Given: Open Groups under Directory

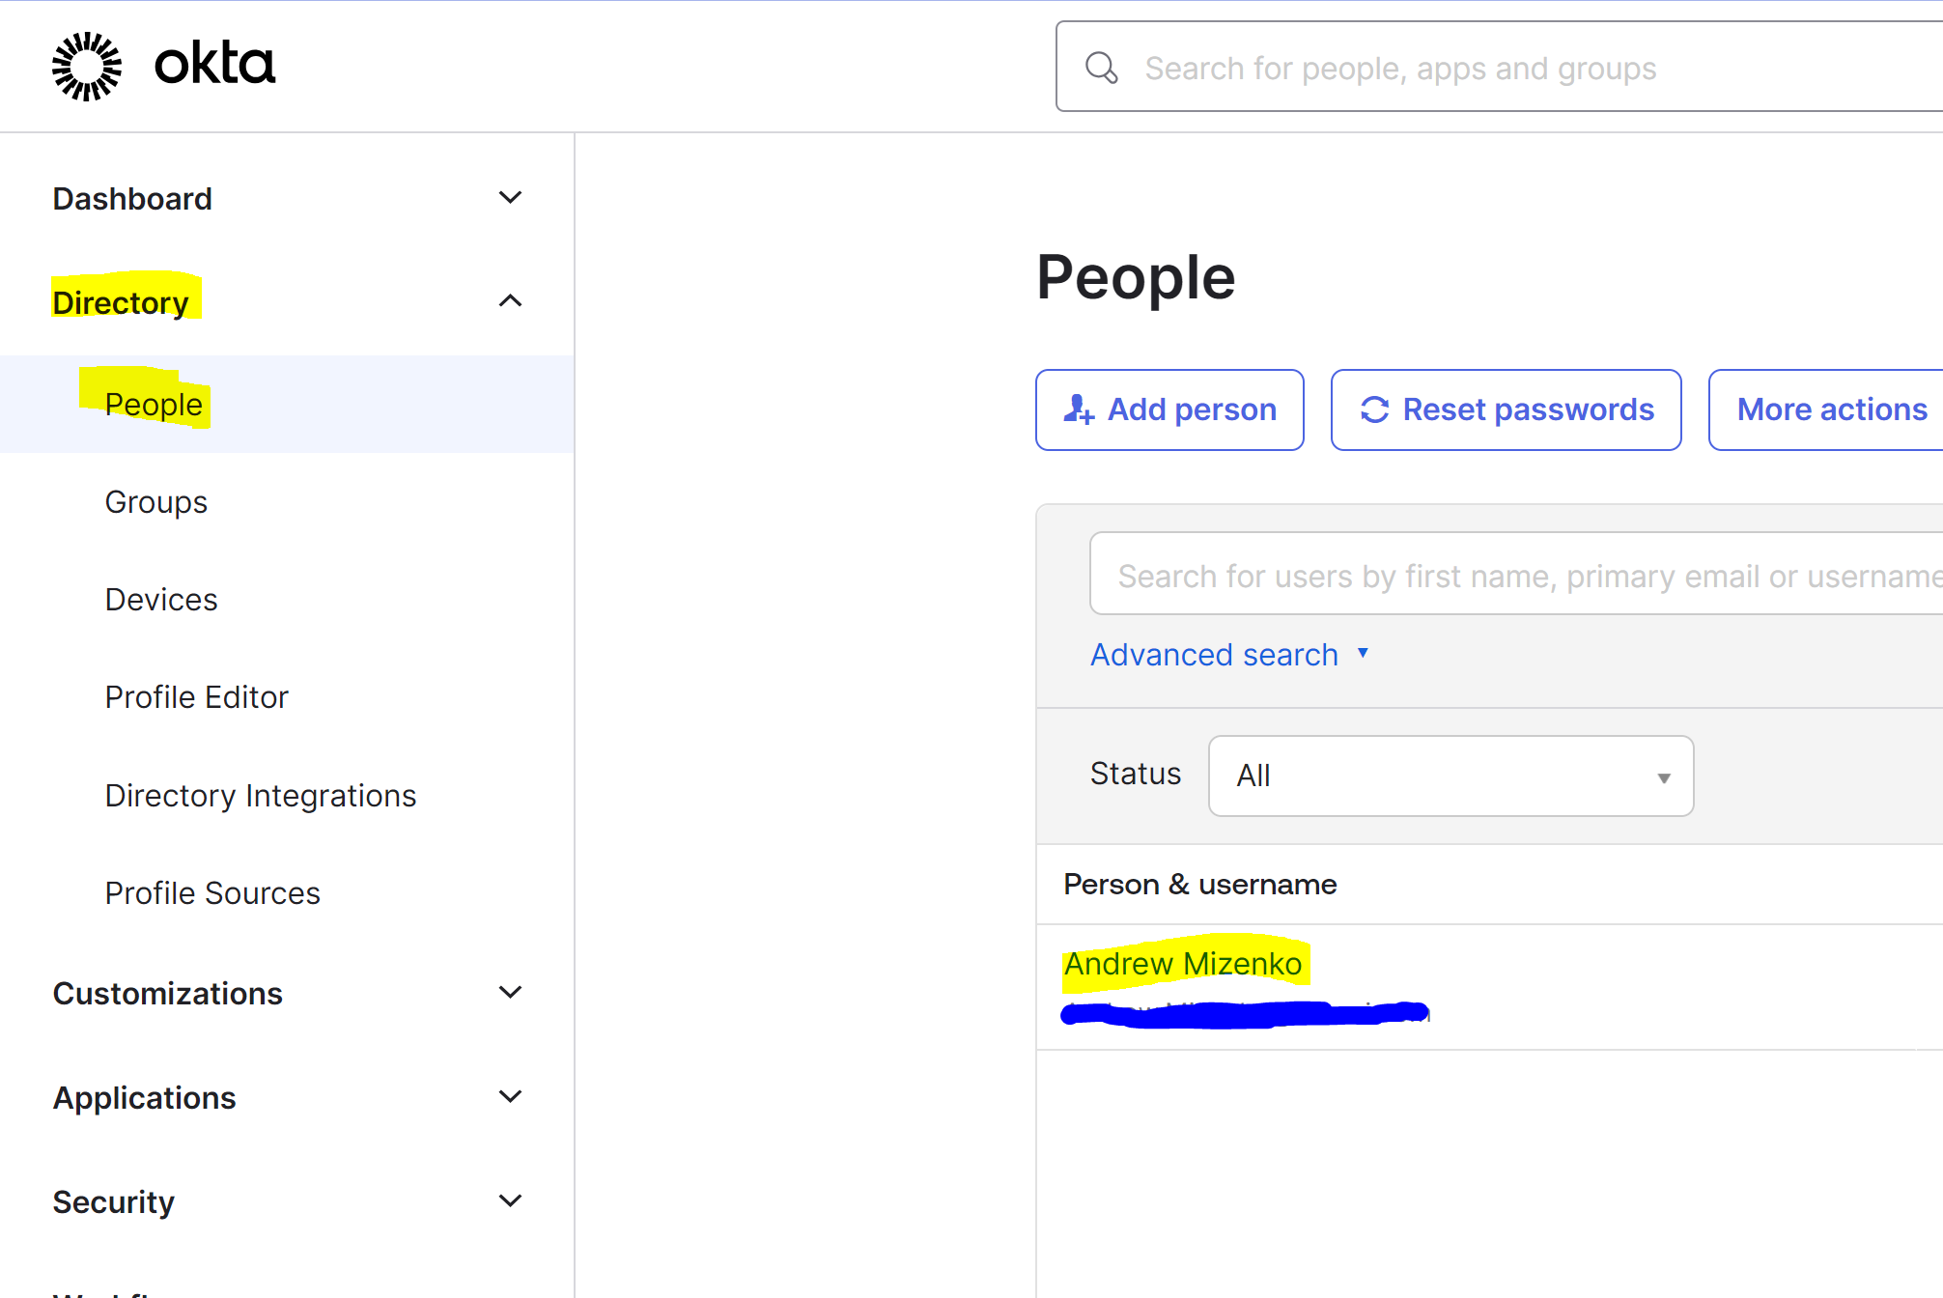Looking at the screenshot, I should pos(155,501).
